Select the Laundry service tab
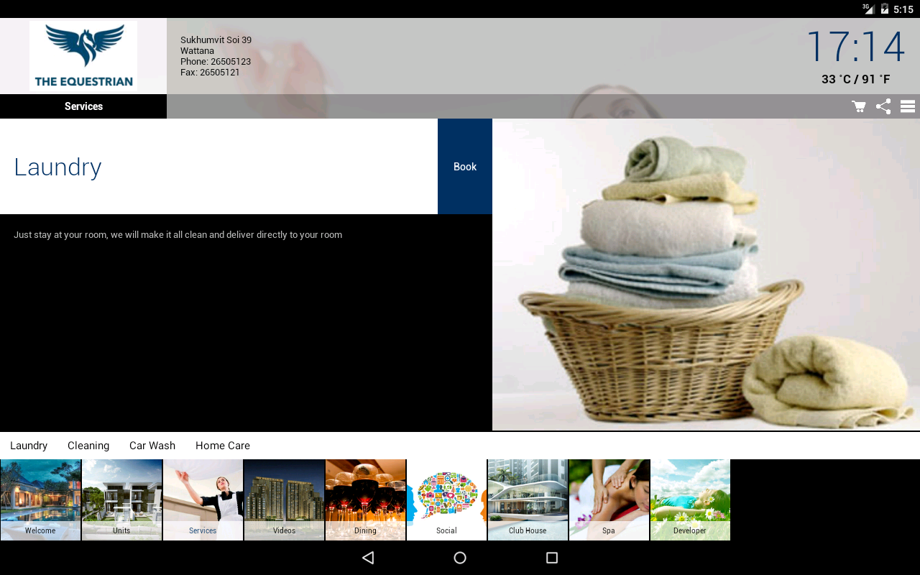 coord(29,446)
